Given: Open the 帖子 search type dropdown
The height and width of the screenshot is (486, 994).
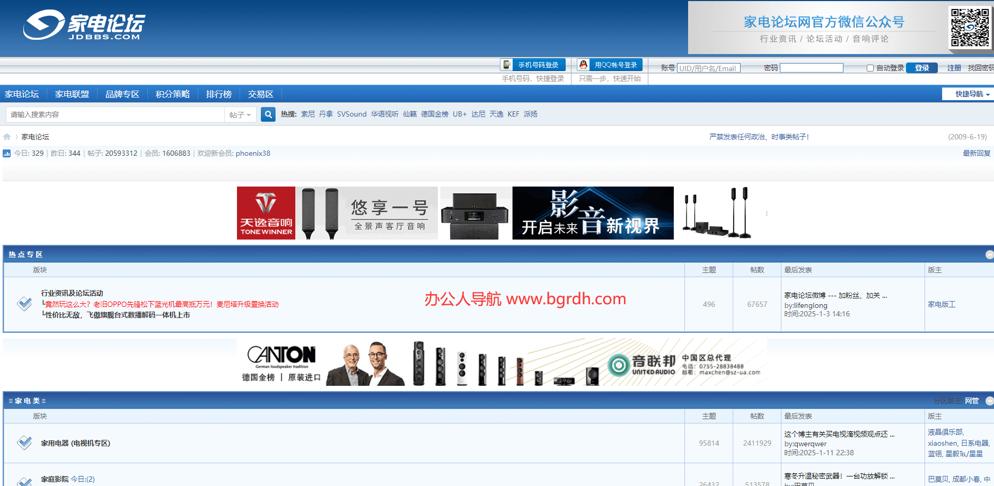Looking at the screenshot, I should click(x=240, y=114).
